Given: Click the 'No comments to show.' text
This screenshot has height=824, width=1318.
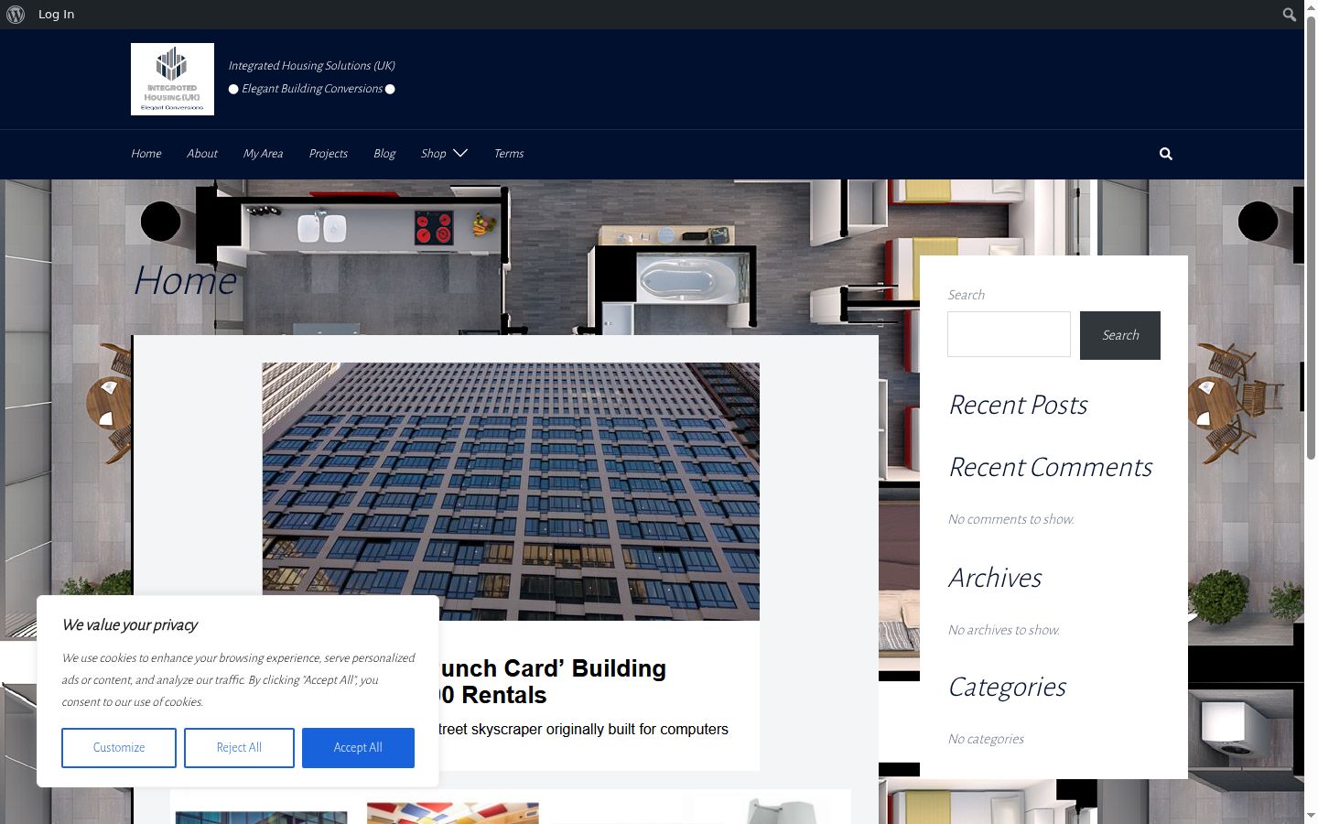Looking at the screenshot, I should coord(1011,519).
